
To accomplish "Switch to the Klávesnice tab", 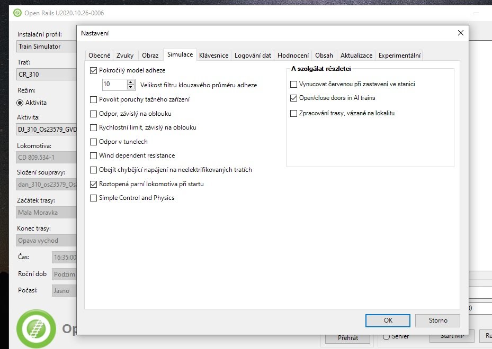I will click(x=213, y=55).
